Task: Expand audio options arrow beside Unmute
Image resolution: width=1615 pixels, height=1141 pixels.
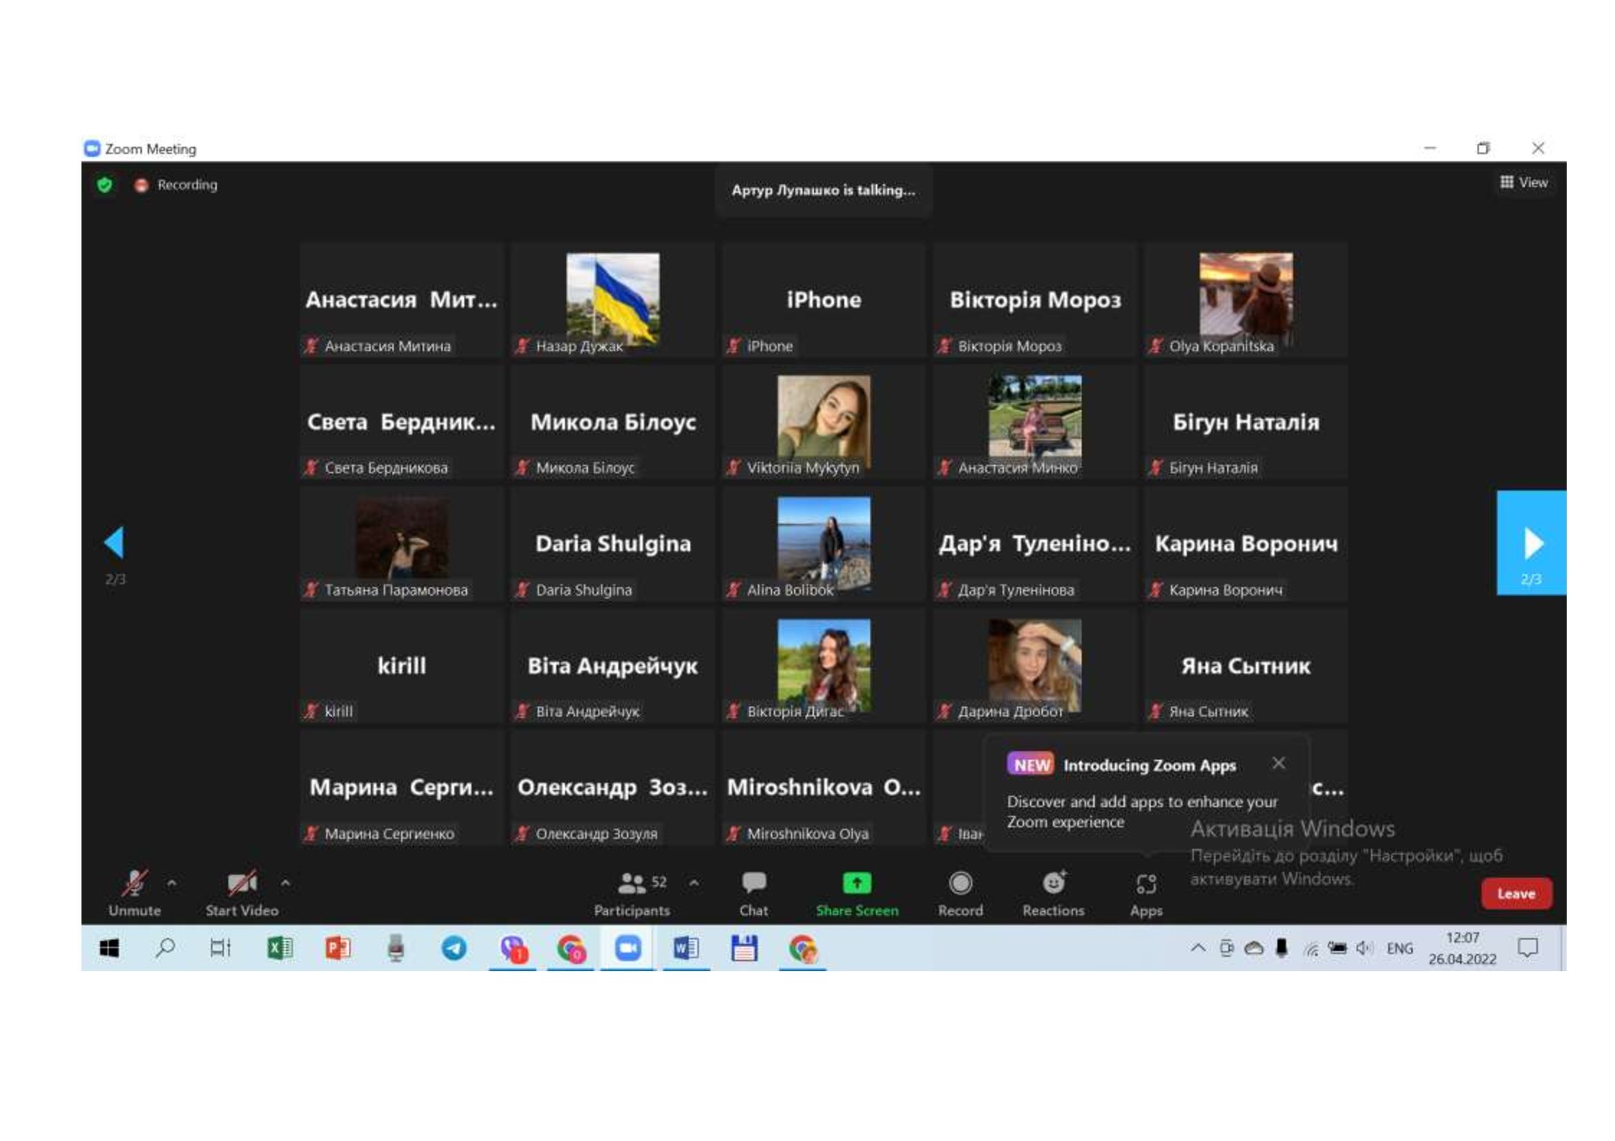Action: pyautogui.click(x=172, y=882)
